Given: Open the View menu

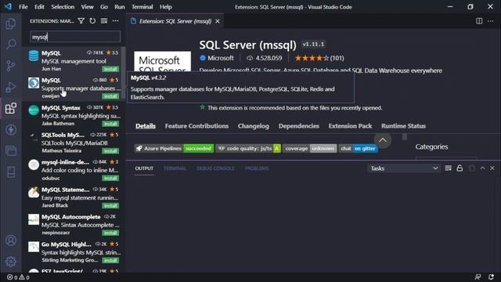Looking at the screenshot, I should tap(87, 7).
